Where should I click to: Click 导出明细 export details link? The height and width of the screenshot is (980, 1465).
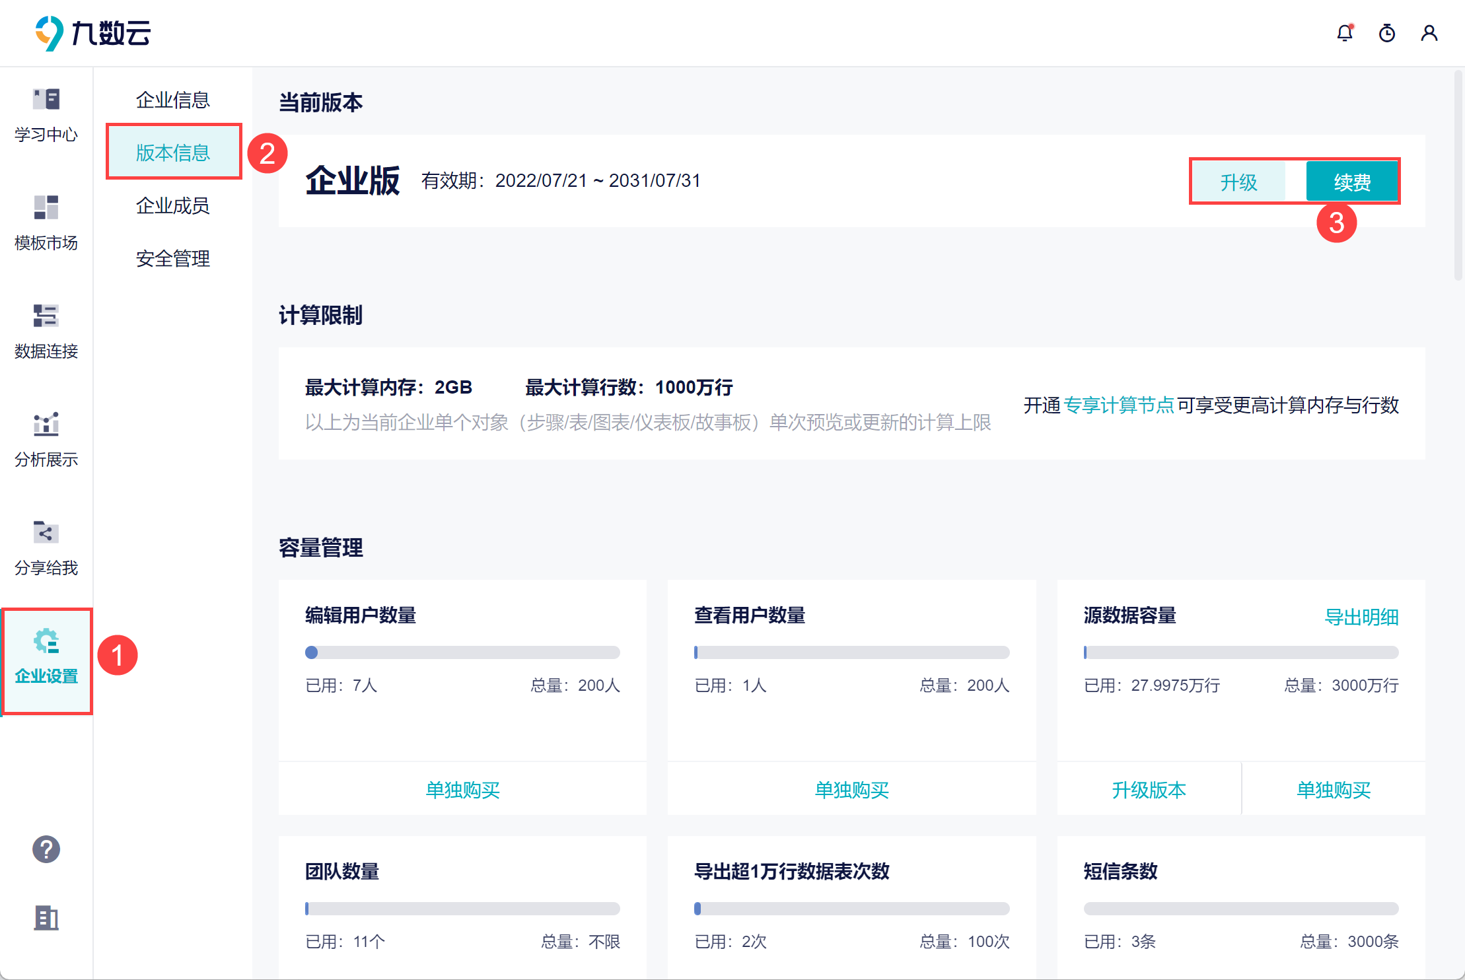1361,617
